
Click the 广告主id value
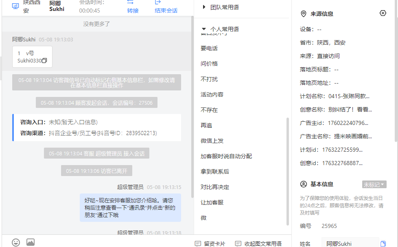348,123
